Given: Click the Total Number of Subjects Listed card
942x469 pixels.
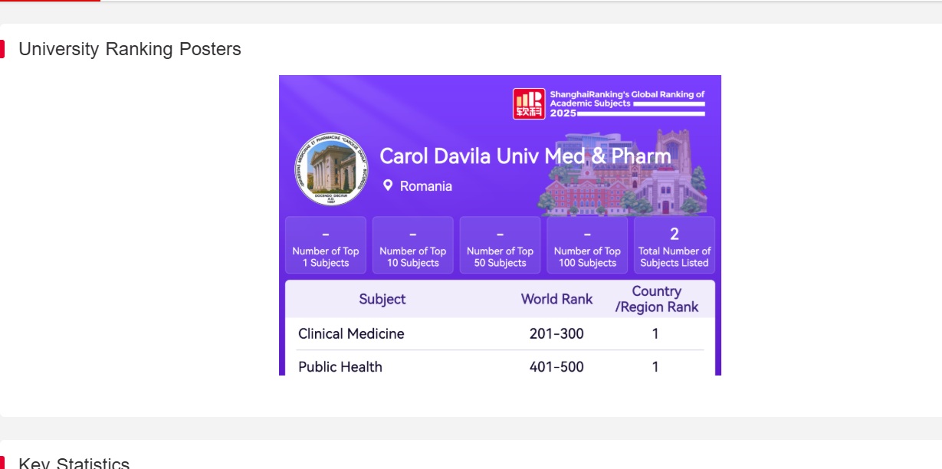Looking at the screenshot, I should pyautogui.click(x=674, y=245).
